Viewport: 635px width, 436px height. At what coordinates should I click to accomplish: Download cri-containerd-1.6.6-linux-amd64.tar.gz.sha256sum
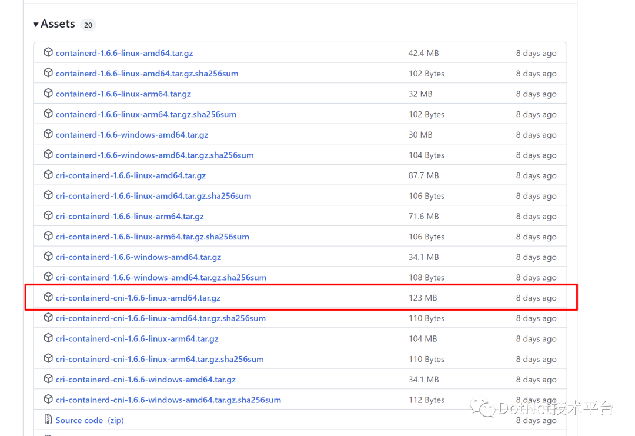point(153,196)
